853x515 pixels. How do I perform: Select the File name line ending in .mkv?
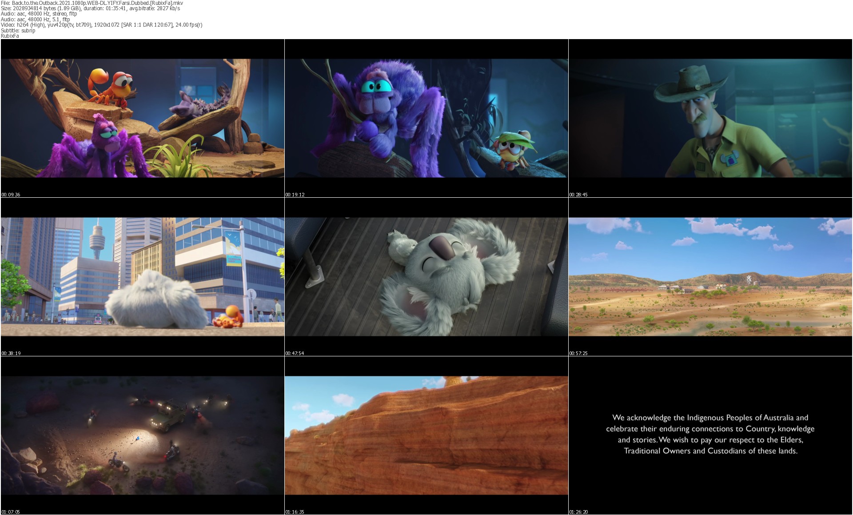tap(92, 3)
